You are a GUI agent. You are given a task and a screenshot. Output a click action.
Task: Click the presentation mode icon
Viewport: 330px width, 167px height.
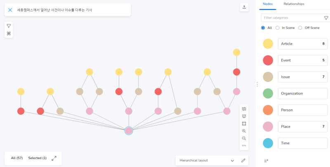[x=244, y=116]
